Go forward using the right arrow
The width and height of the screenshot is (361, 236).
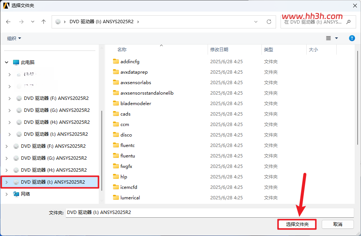point(21,22)
